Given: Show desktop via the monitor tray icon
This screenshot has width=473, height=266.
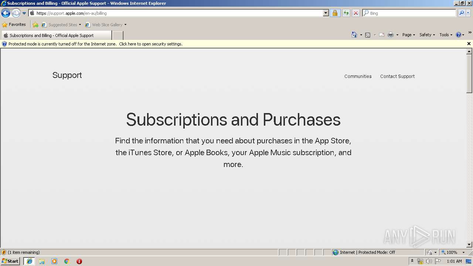Looking at the screenshot, I should [469, 261].
